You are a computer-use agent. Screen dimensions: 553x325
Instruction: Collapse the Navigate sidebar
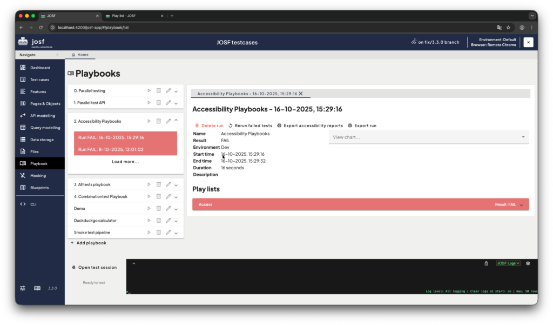pyautogui.click(x=57, y=55)
